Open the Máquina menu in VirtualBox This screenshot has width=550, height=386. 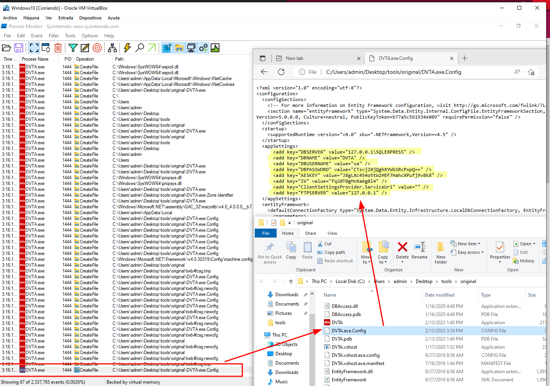pyautogui.click(x=31, y=18)
